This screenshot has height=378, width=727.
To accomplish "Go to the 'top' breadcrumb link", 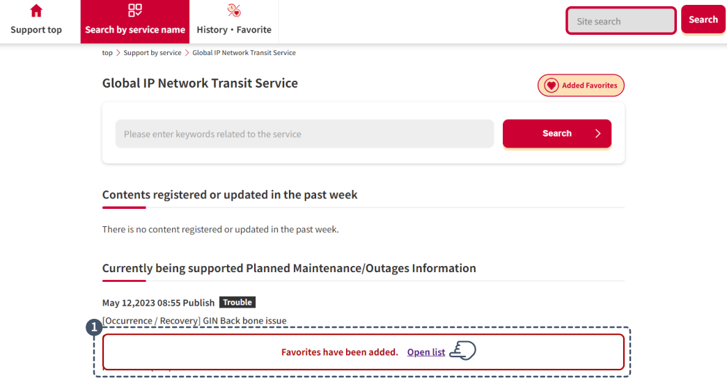I will coord(107,53).
